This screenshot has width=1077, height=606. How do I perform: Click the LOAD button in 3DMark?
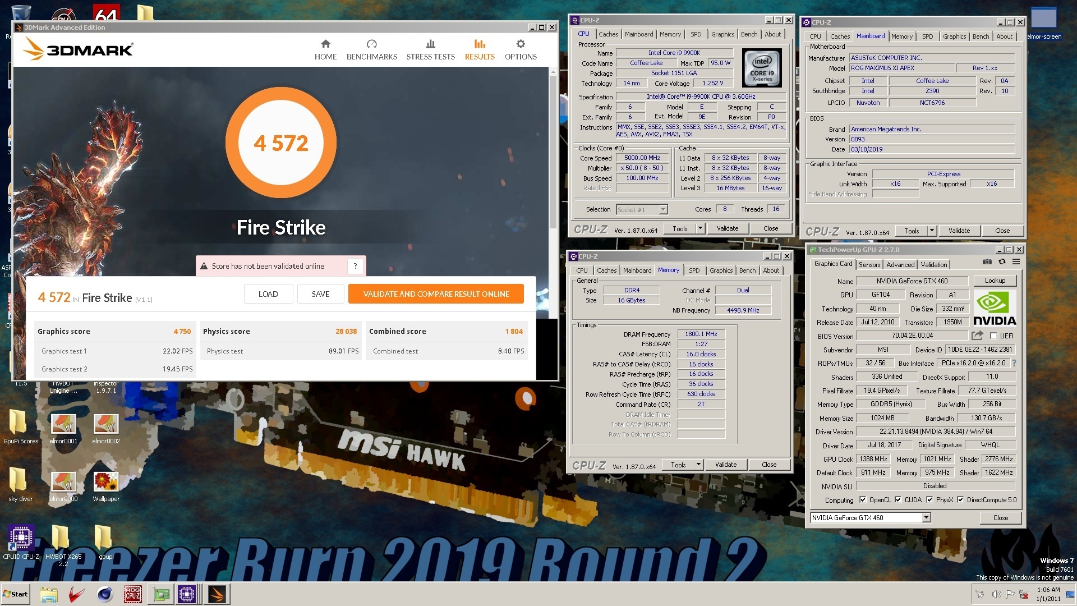coord(268,294)
